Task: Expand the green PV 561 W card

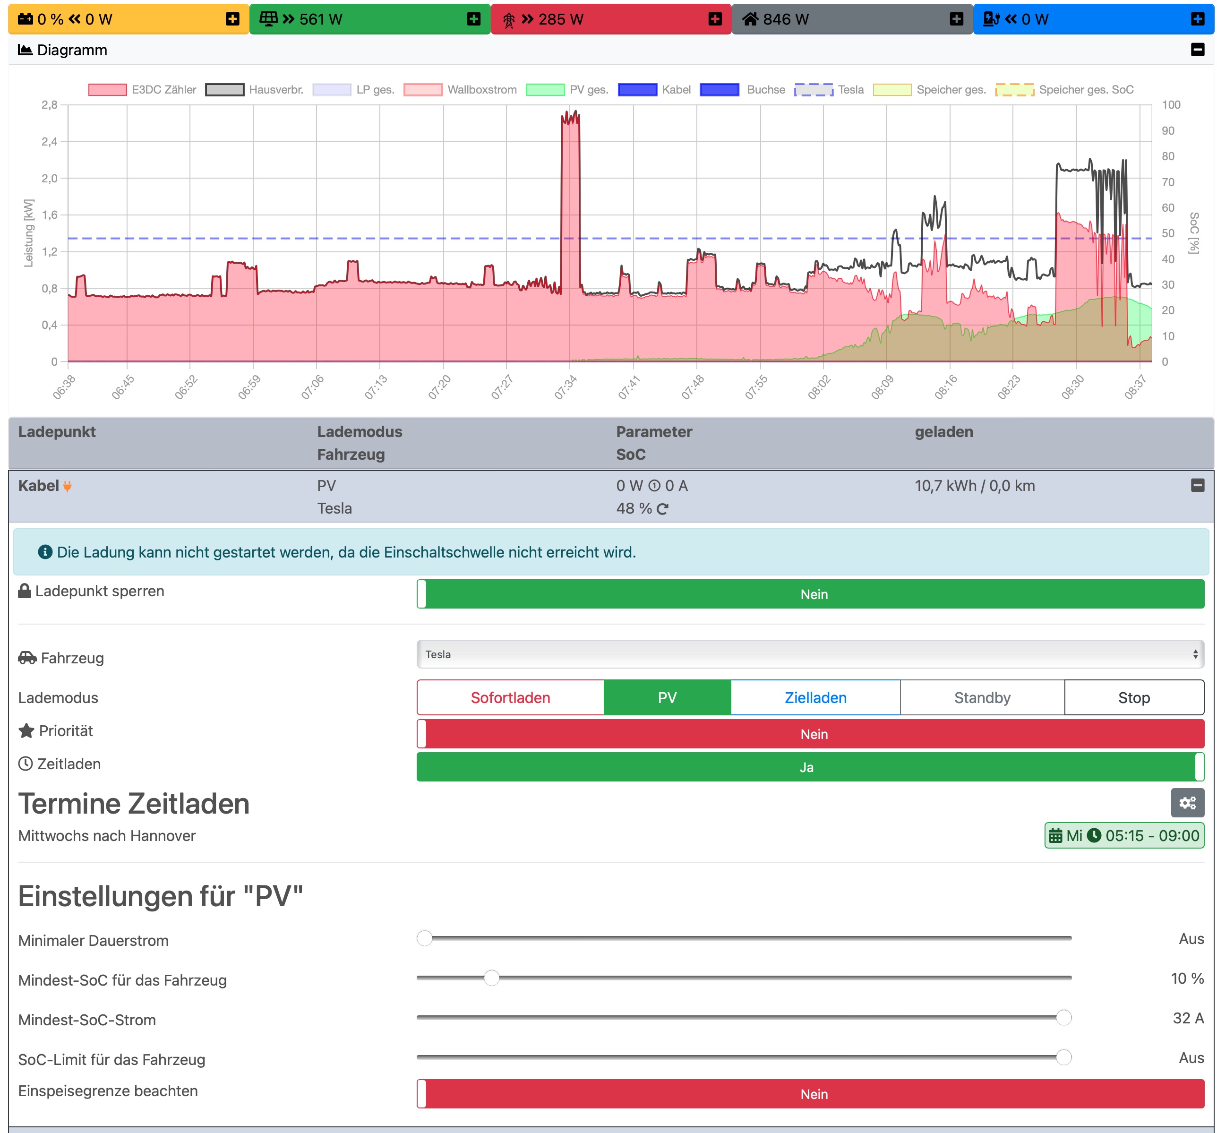Action: point(473,19)
